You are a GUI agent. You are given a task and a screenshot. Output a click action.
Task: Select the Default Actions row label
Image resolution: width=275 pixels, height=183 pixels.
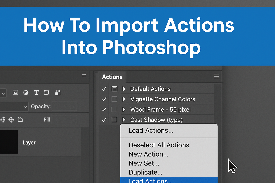coord(150,89)
